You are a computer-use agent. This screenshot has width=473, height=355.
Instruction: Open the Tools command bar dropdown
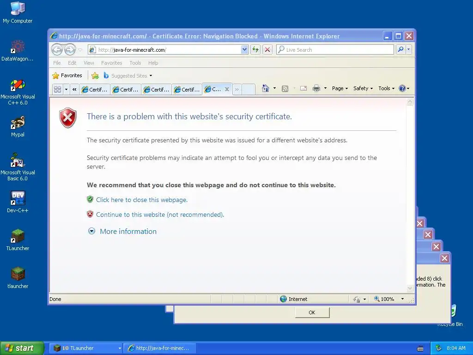coord(387,88)
